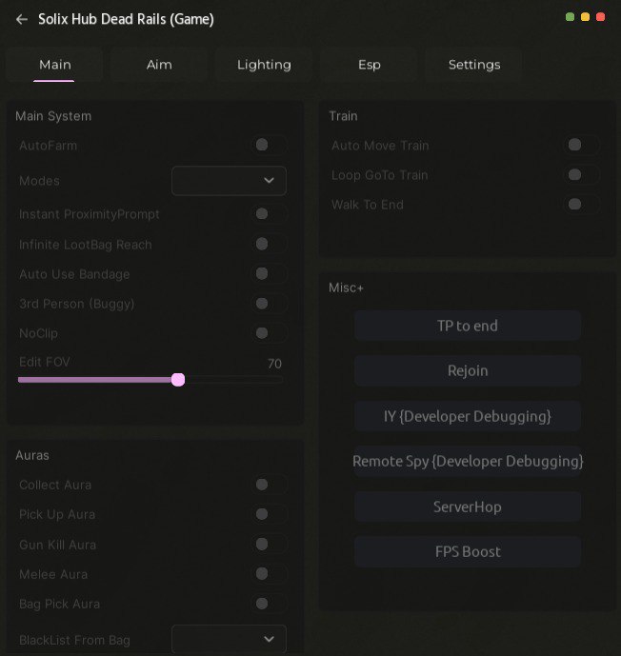Screen dimensions: 621x656
Task: Switch on Walk To End
Action: pyautogui.click(x=581, y=204)
